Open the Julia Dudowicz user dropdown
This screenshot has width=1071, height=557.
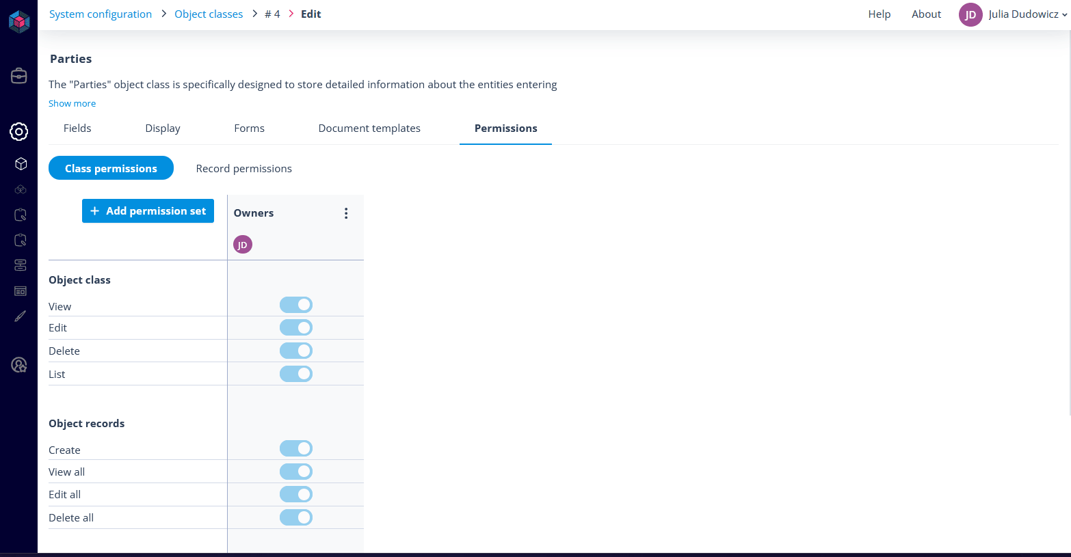(1028, 14)
